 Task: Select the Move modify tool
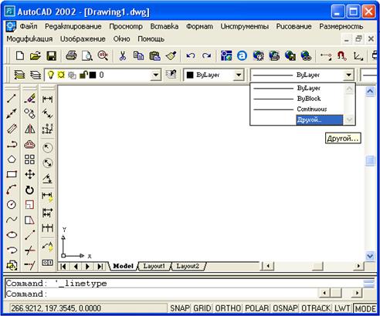[x=30, y=174]
